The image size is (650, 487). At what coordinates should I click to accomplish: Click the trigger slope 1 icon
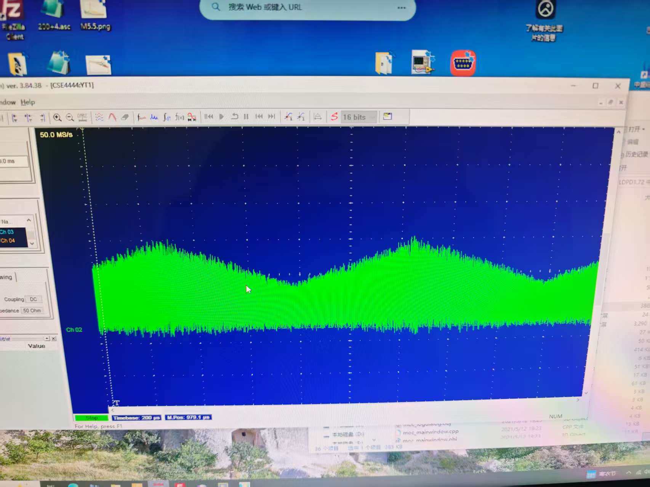pyautogui.click(x=288, y=117)
